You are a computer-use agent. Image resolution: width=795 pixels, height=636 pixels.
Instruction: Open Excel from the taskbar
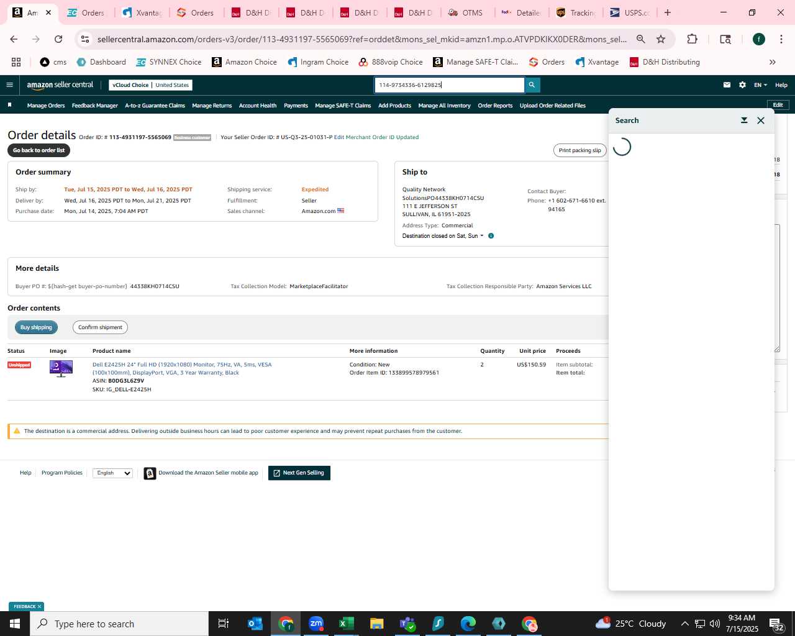coord(347,624)
